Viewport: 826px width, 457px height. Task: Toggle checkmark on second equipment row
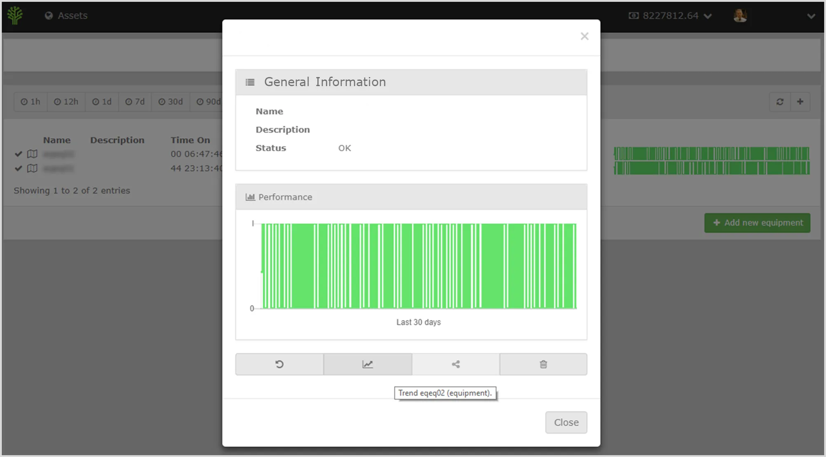(x=18, y=169)
